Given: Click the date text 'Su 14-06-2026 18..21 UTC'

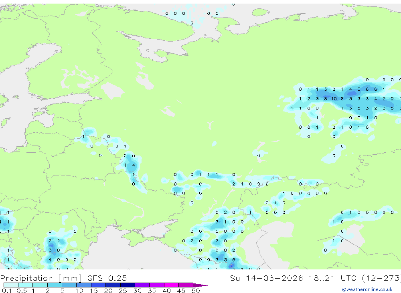Looking at the screenshot, I should coord(293,278).
